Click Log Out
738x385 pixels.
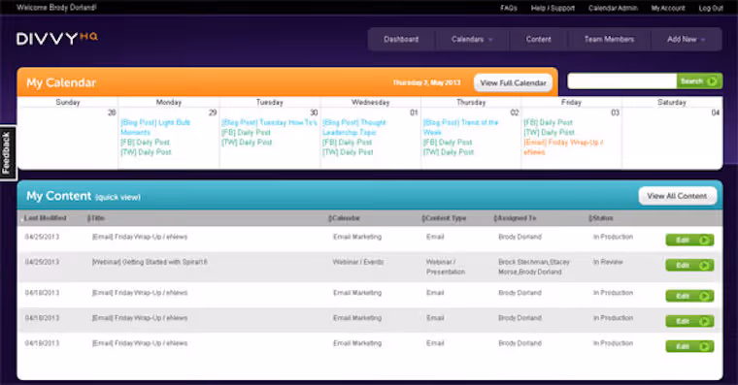tap(711, 8)
